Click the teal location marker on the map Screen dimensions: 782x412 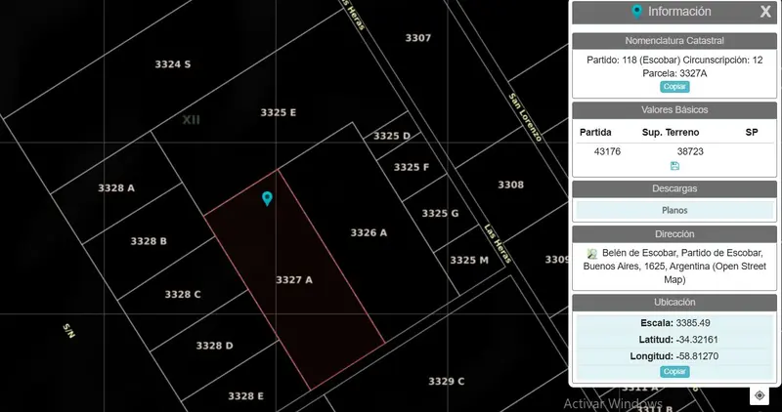click(267, 199)
